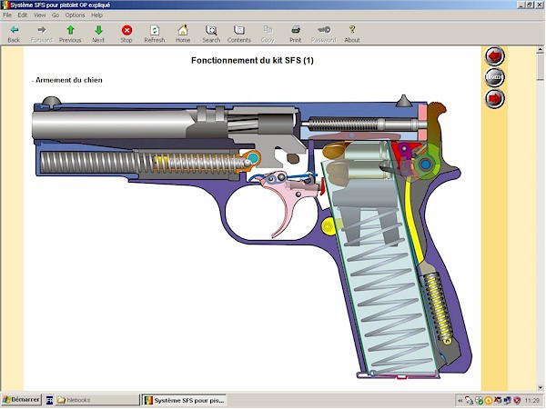Screen dimensions: 546x409
Task: Click the grayed Forward toolbar arrow
Action: click(x=42, y=34)
